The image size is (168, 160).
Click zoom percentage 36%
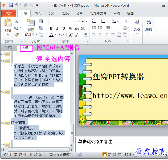coord(128,155)
